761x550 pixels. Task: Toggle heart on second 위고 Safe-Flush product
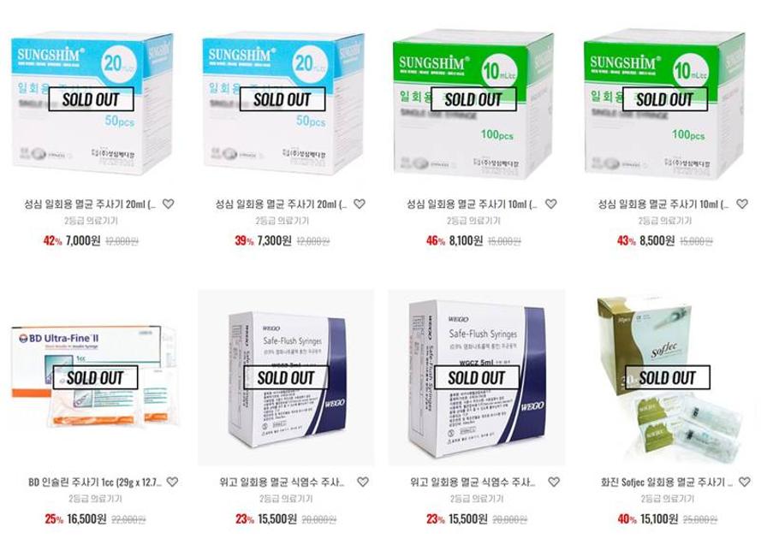pyautogui.click(x=553, y=482)
